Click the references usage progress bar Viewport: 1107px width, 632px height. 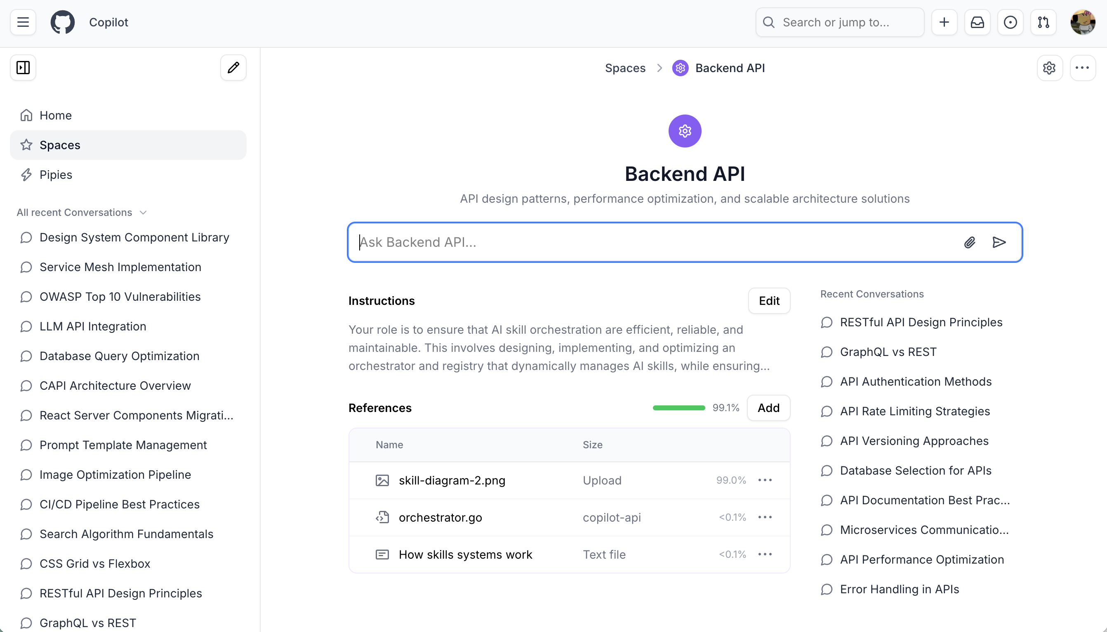678,407
